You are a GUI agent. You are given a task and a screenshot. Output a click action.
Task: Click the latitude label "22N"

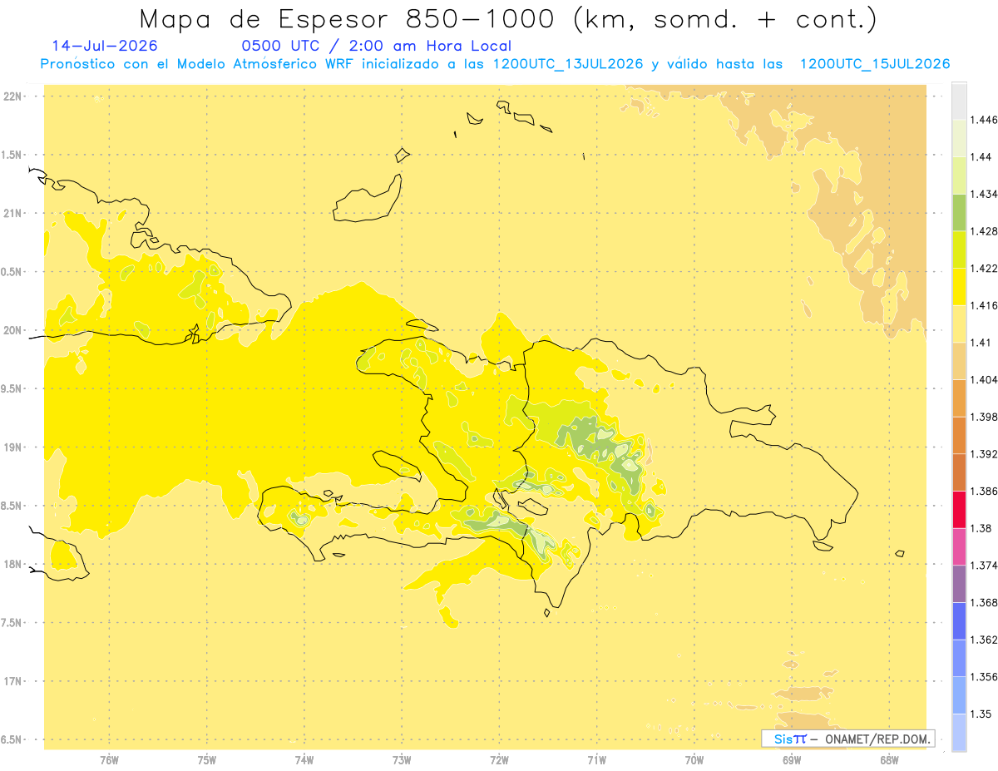coord(12,96)
